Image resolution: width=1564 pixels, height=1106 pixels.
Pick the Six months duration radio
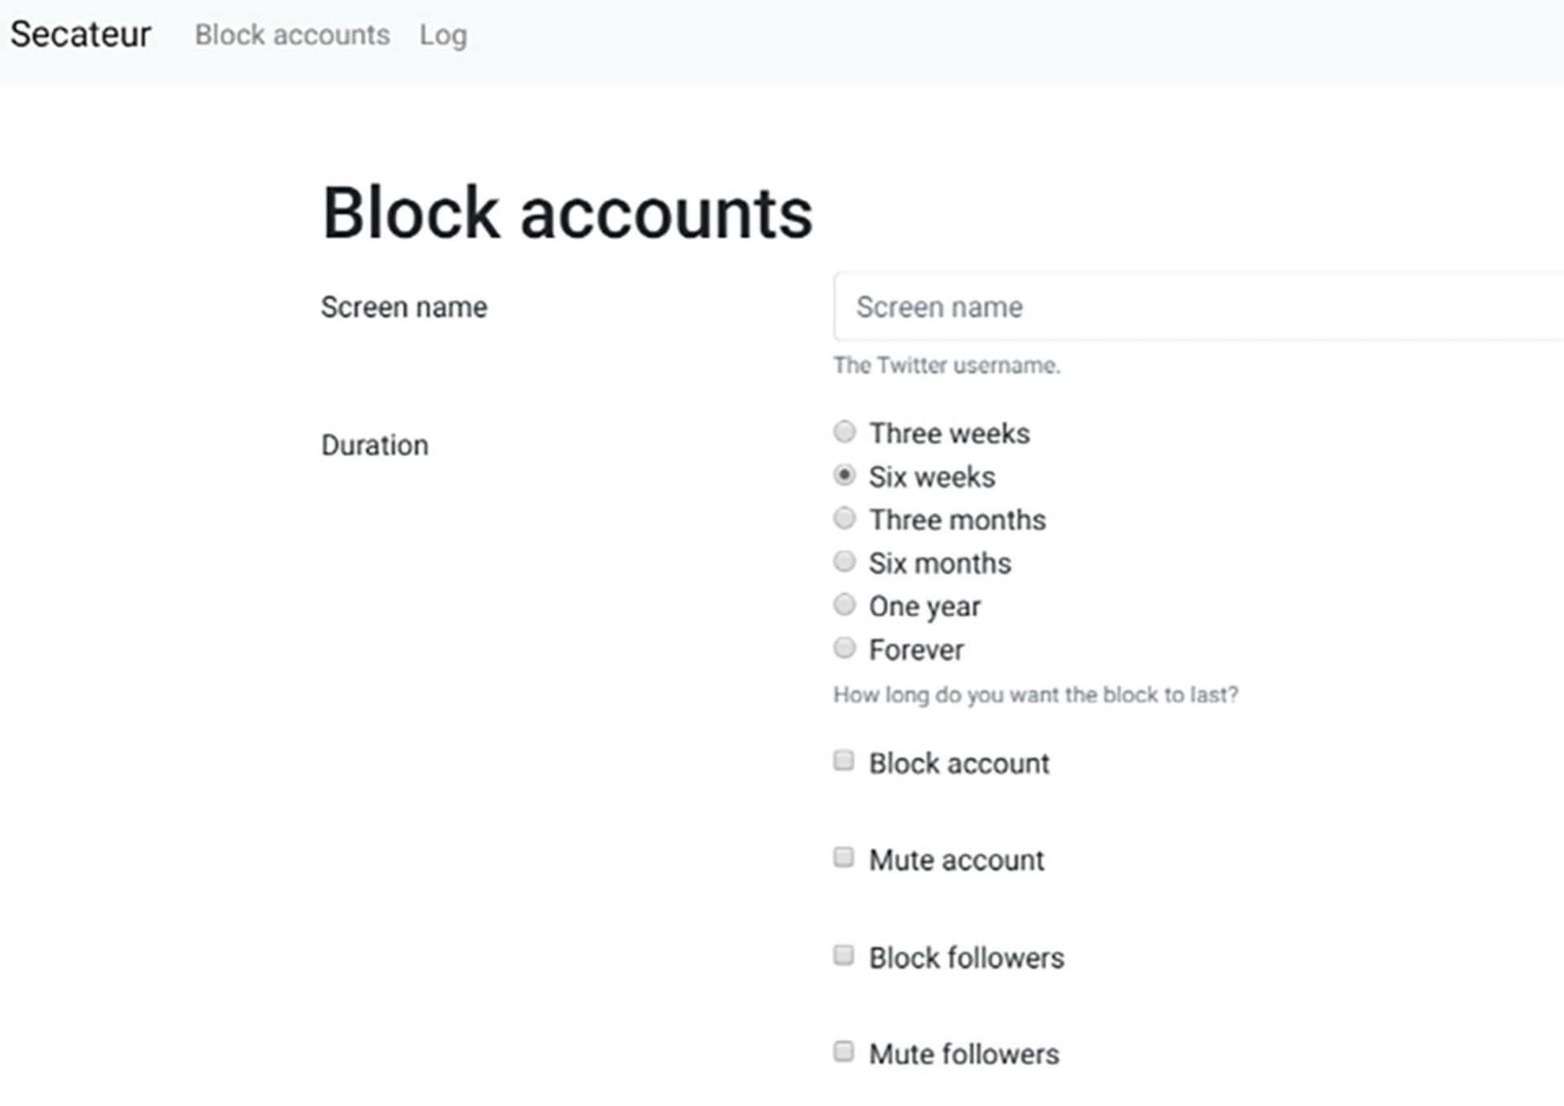(x=845, y=561)
